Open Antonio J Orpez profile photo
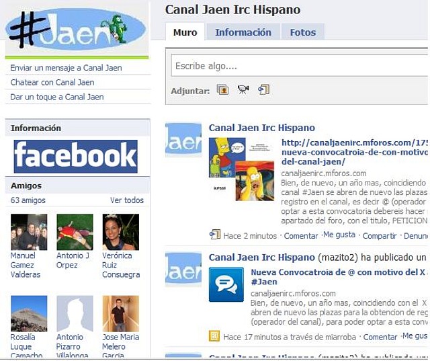430x361 pixels. (x=75, y=232)
